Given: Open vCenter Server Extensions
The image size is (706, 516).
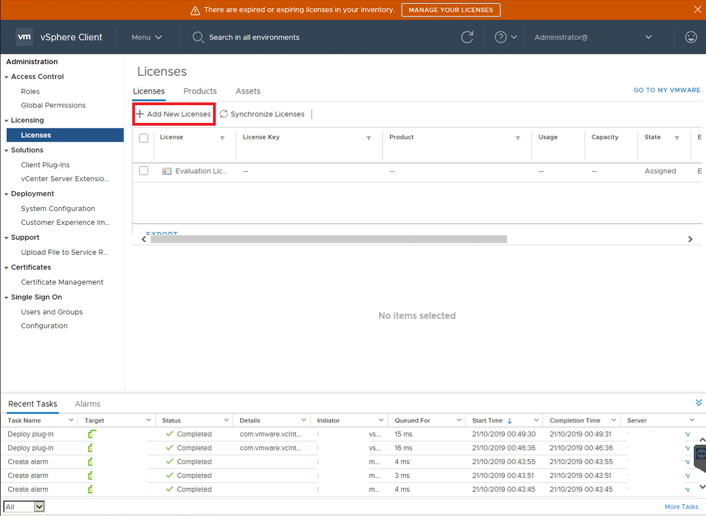Looking at the screenshot, I should point(65,179).
